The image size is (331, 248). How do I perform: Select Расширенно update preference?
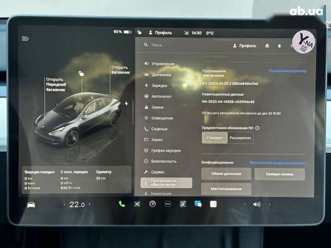pos(240,138)
